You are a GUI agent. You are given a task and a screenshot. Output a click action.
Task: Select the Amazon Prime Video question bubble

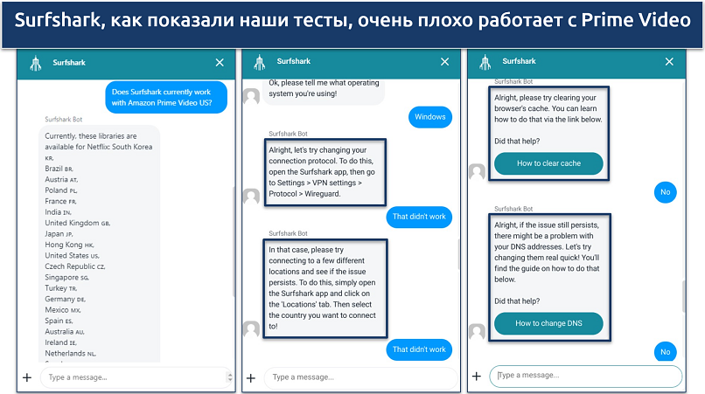pyautogui.click(x=167, y=96)
